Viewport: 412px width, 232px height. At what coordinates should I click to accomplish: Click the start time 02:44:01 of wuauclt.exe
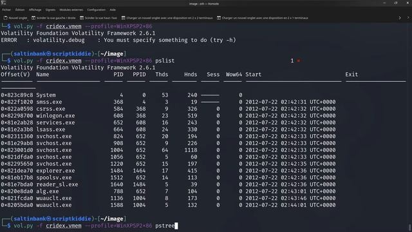pos(294,205)
